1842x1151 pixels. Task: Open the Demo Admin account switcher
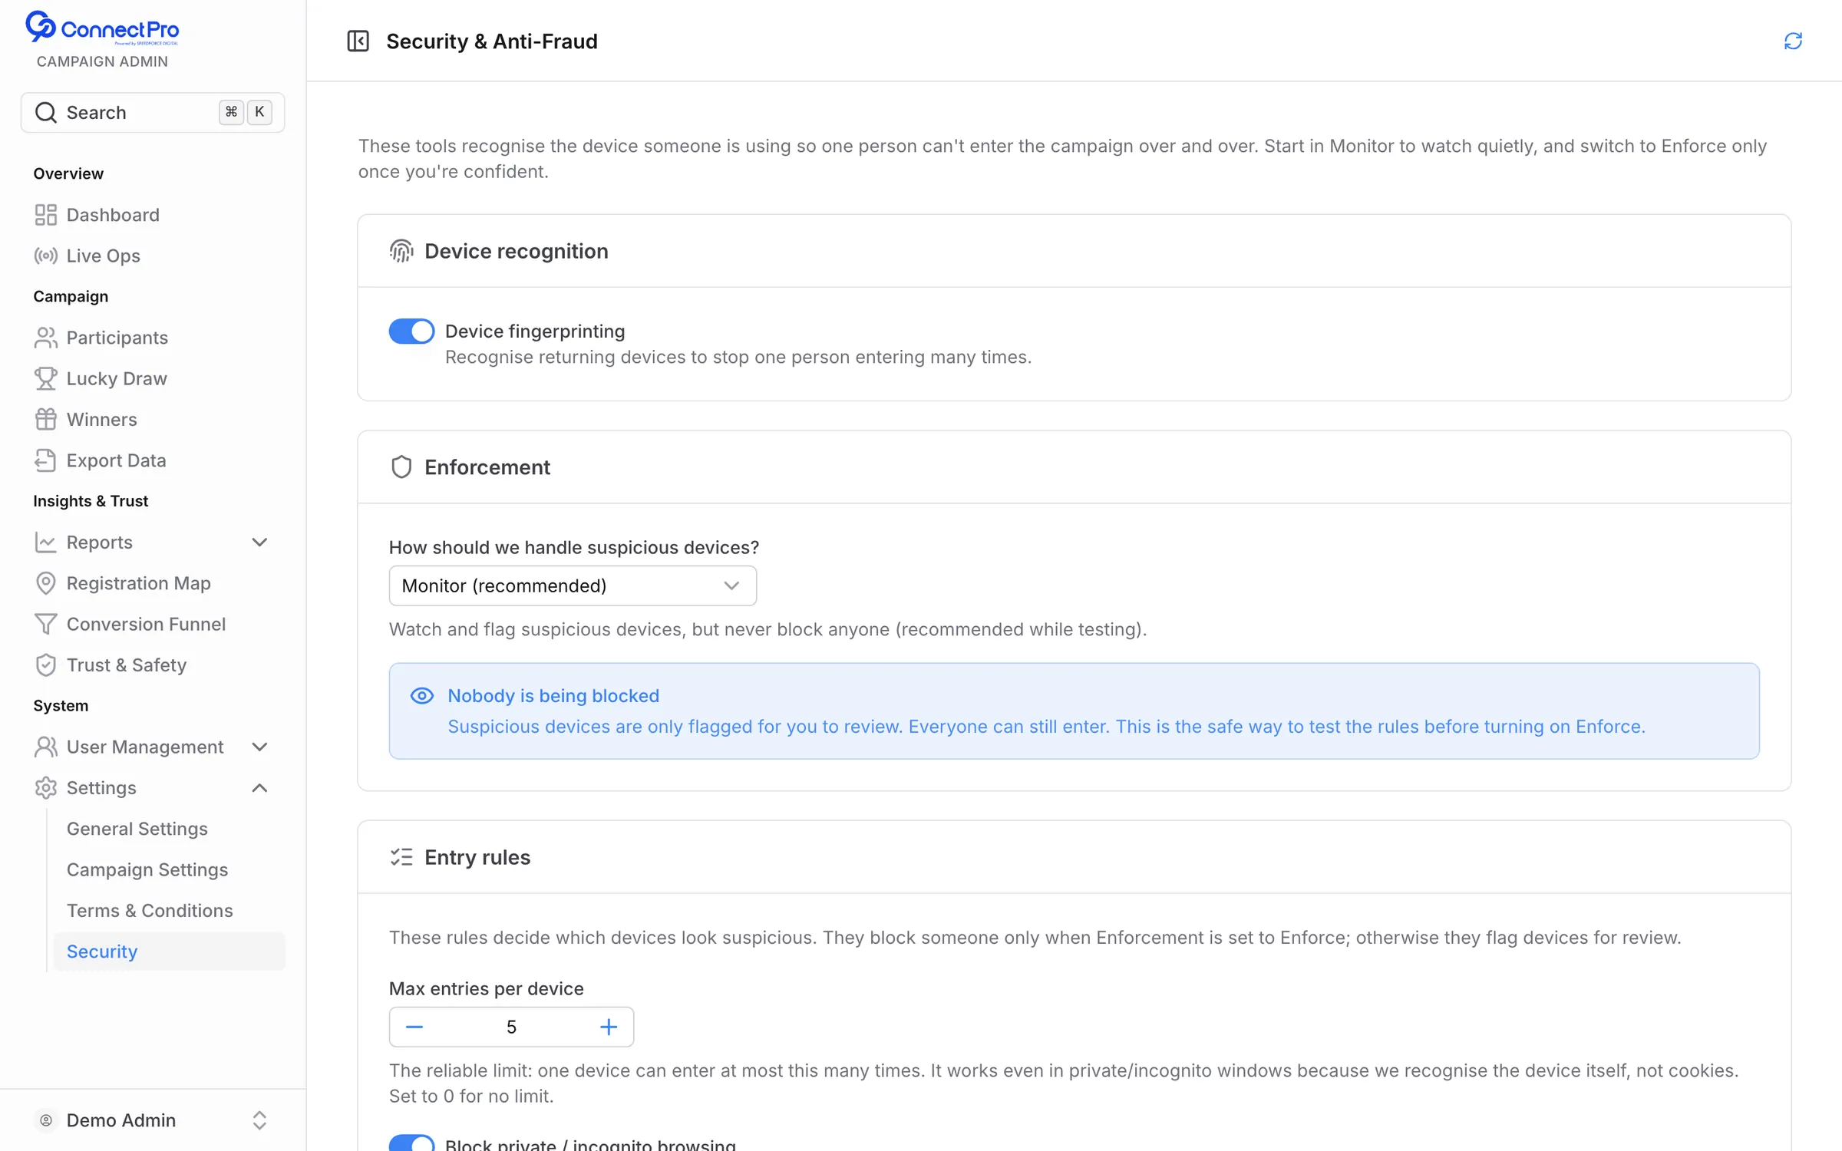pyautogui.click(x=153, y=1120)
